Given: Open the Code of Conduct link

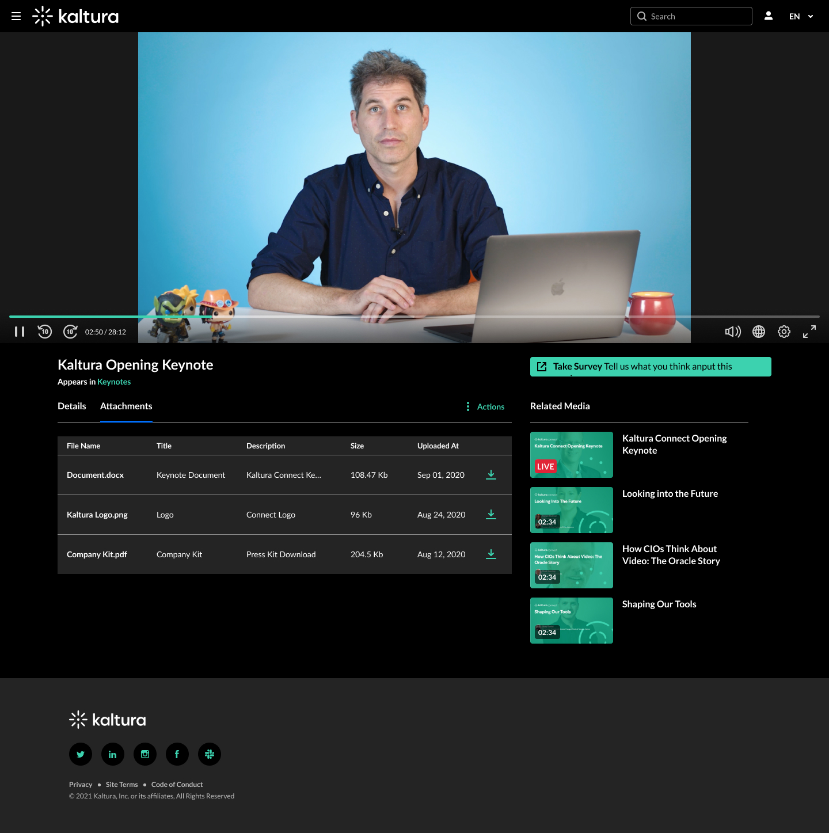Looking at the screenshot, I should pyautogui.click(x=177, y=785).
